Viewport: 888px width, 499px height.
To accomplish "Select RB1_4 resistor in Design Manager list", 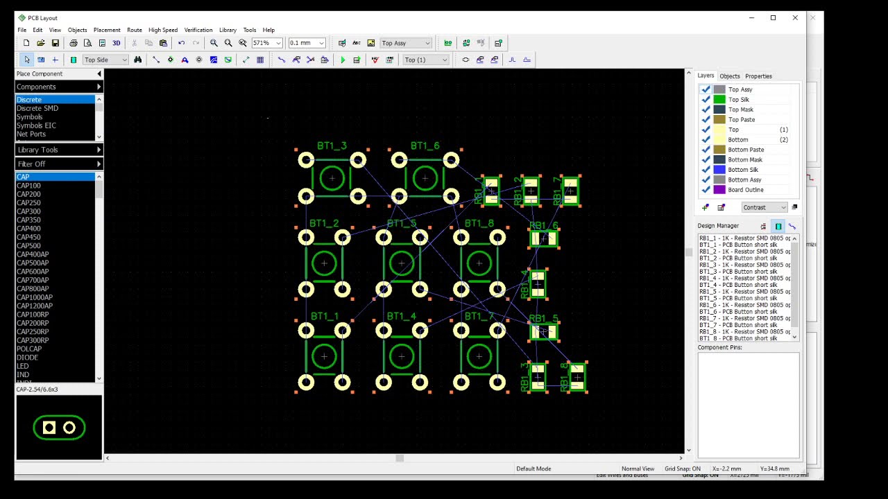I will tap(745, 278).
